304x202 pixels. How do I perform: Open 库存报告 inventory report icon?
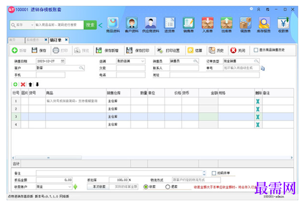264,25
